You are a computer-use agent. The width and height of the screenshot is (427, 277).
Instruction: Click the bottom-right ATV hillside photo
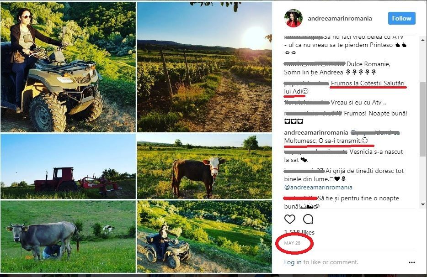204,236
